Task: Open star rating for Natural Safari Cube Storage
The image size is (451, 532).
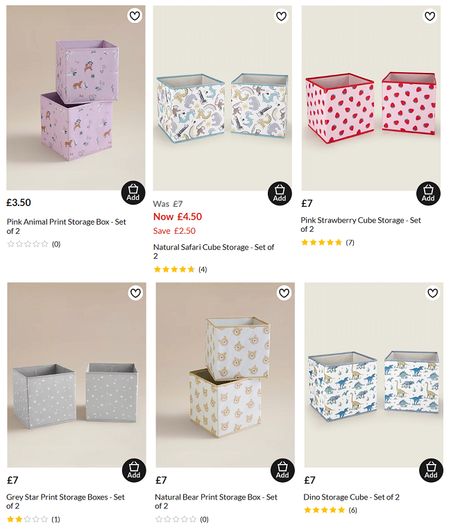Action: tap(174, 269)
